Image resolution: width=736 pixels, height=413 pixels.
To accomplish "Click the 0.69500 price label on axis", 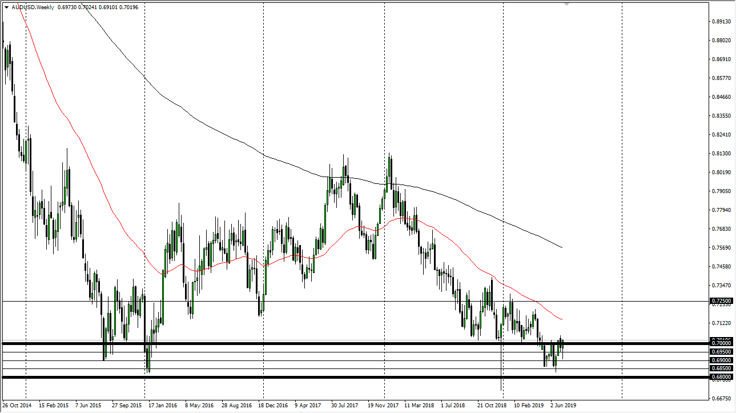I will click(721, 352).
